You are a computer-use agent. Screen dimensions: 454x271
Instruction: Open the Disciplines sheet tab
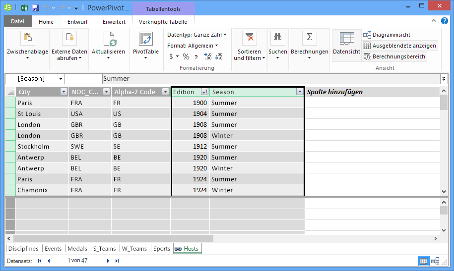(23, 249)
